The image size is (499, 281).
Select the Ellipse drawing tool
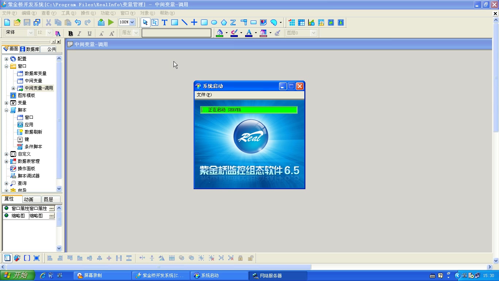pyautogui.click(x=214, y=22)
